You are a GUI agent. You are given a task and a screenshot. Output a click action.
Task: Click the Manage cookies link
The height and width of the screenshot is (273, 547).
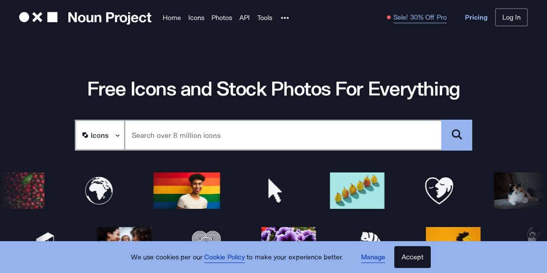[373, 257]
